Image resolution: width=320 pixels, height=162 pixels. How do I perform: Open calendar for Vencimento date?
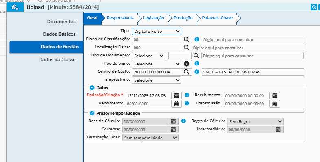pyautogui.click(x=177, y=104)
